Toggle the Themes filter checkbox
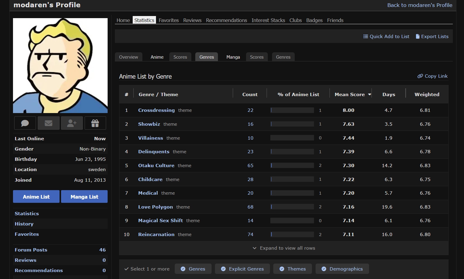The height and width of the screenshot is (279, 464). [293, 269]
